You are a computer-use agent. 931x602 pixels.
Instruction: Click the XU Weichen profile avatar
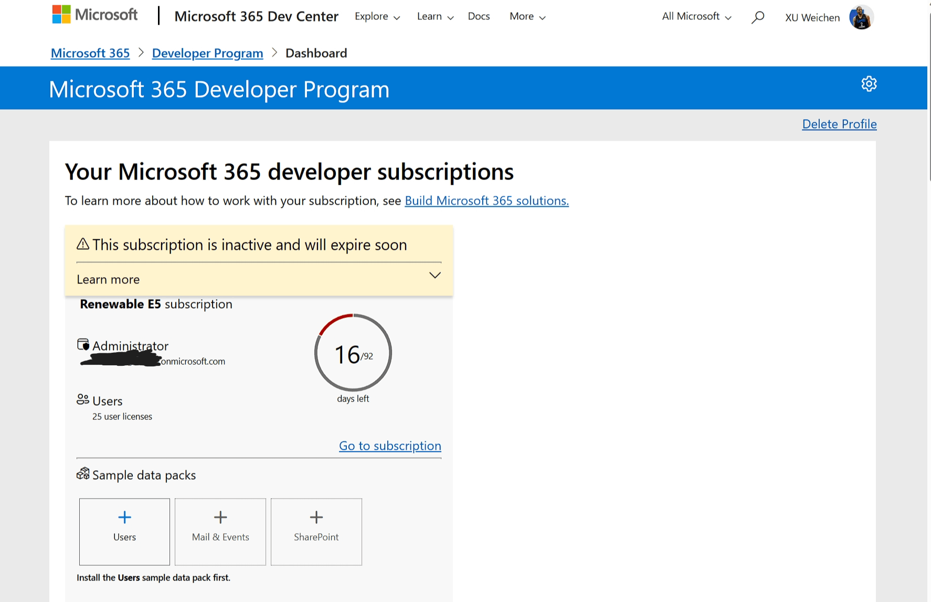(x=861, y=17)
